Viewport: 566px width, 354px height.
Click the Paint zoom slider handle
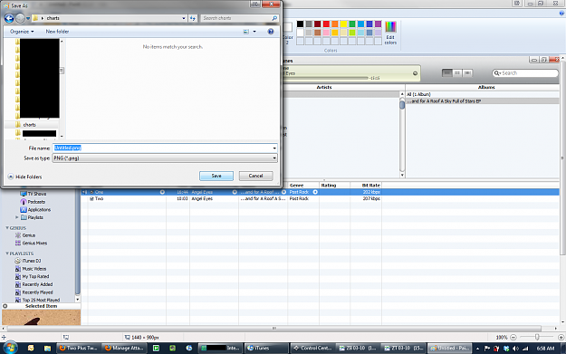(x=537, y=337)
